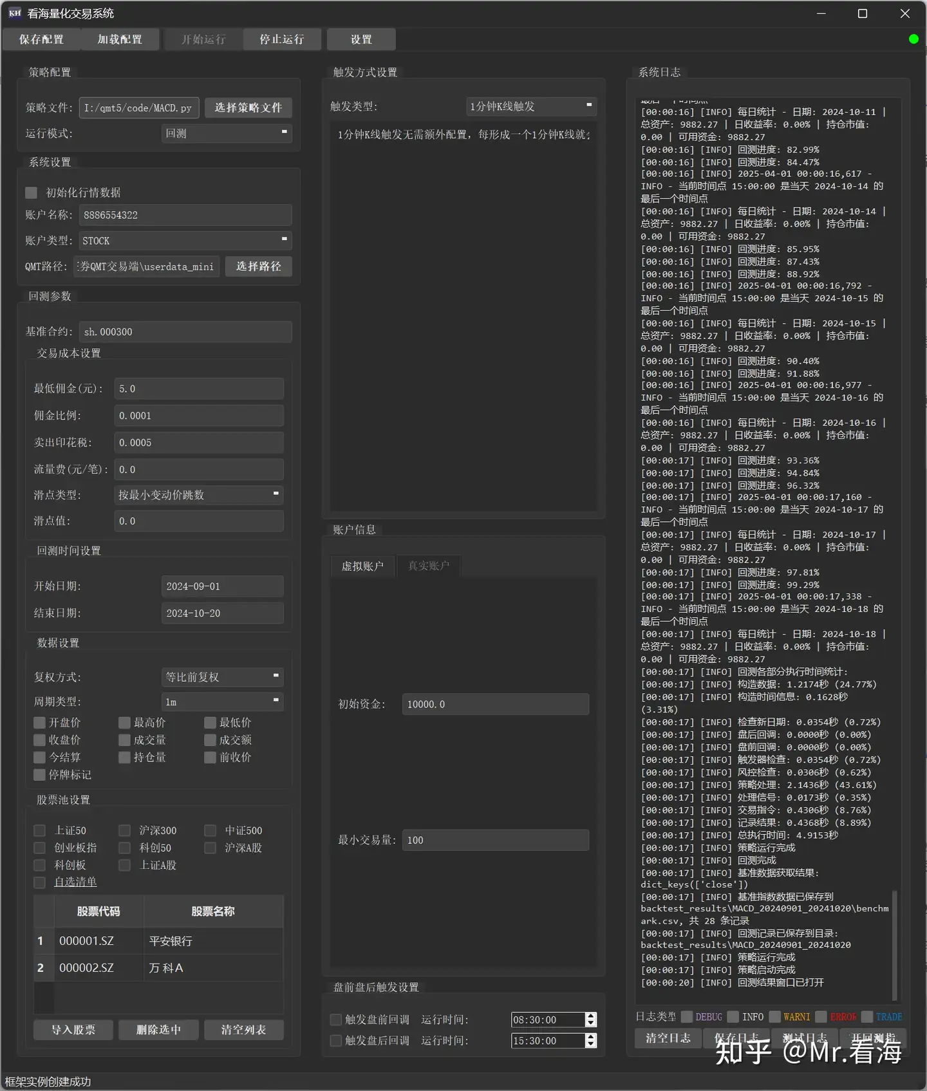
Task: Click 清空日志 button
Action: tap(668, 1038)
